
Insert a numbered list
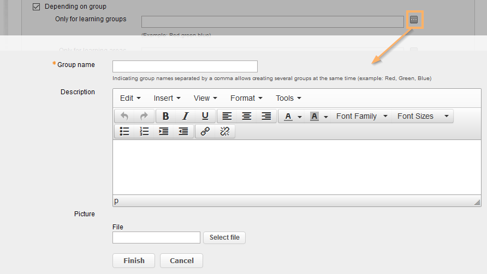[x=144, y=131]
